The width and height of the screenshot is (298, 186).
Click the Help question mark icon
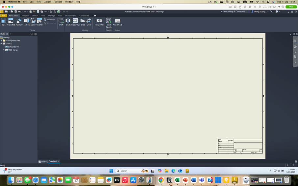pos(277,12)
